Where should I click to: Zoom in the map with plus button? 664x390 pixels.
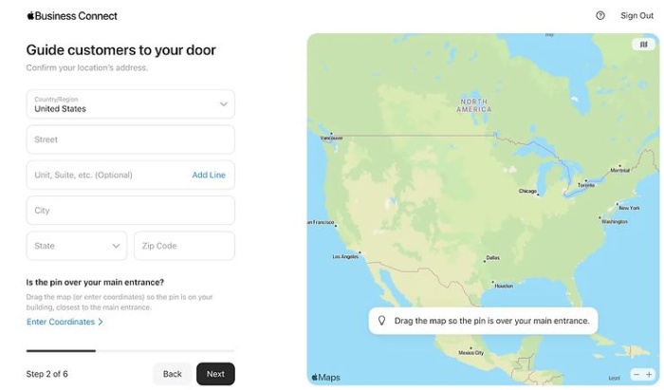[649, 374]
